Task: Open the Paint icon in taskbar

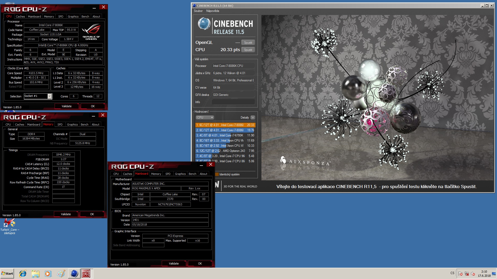Action: (61, 274)
